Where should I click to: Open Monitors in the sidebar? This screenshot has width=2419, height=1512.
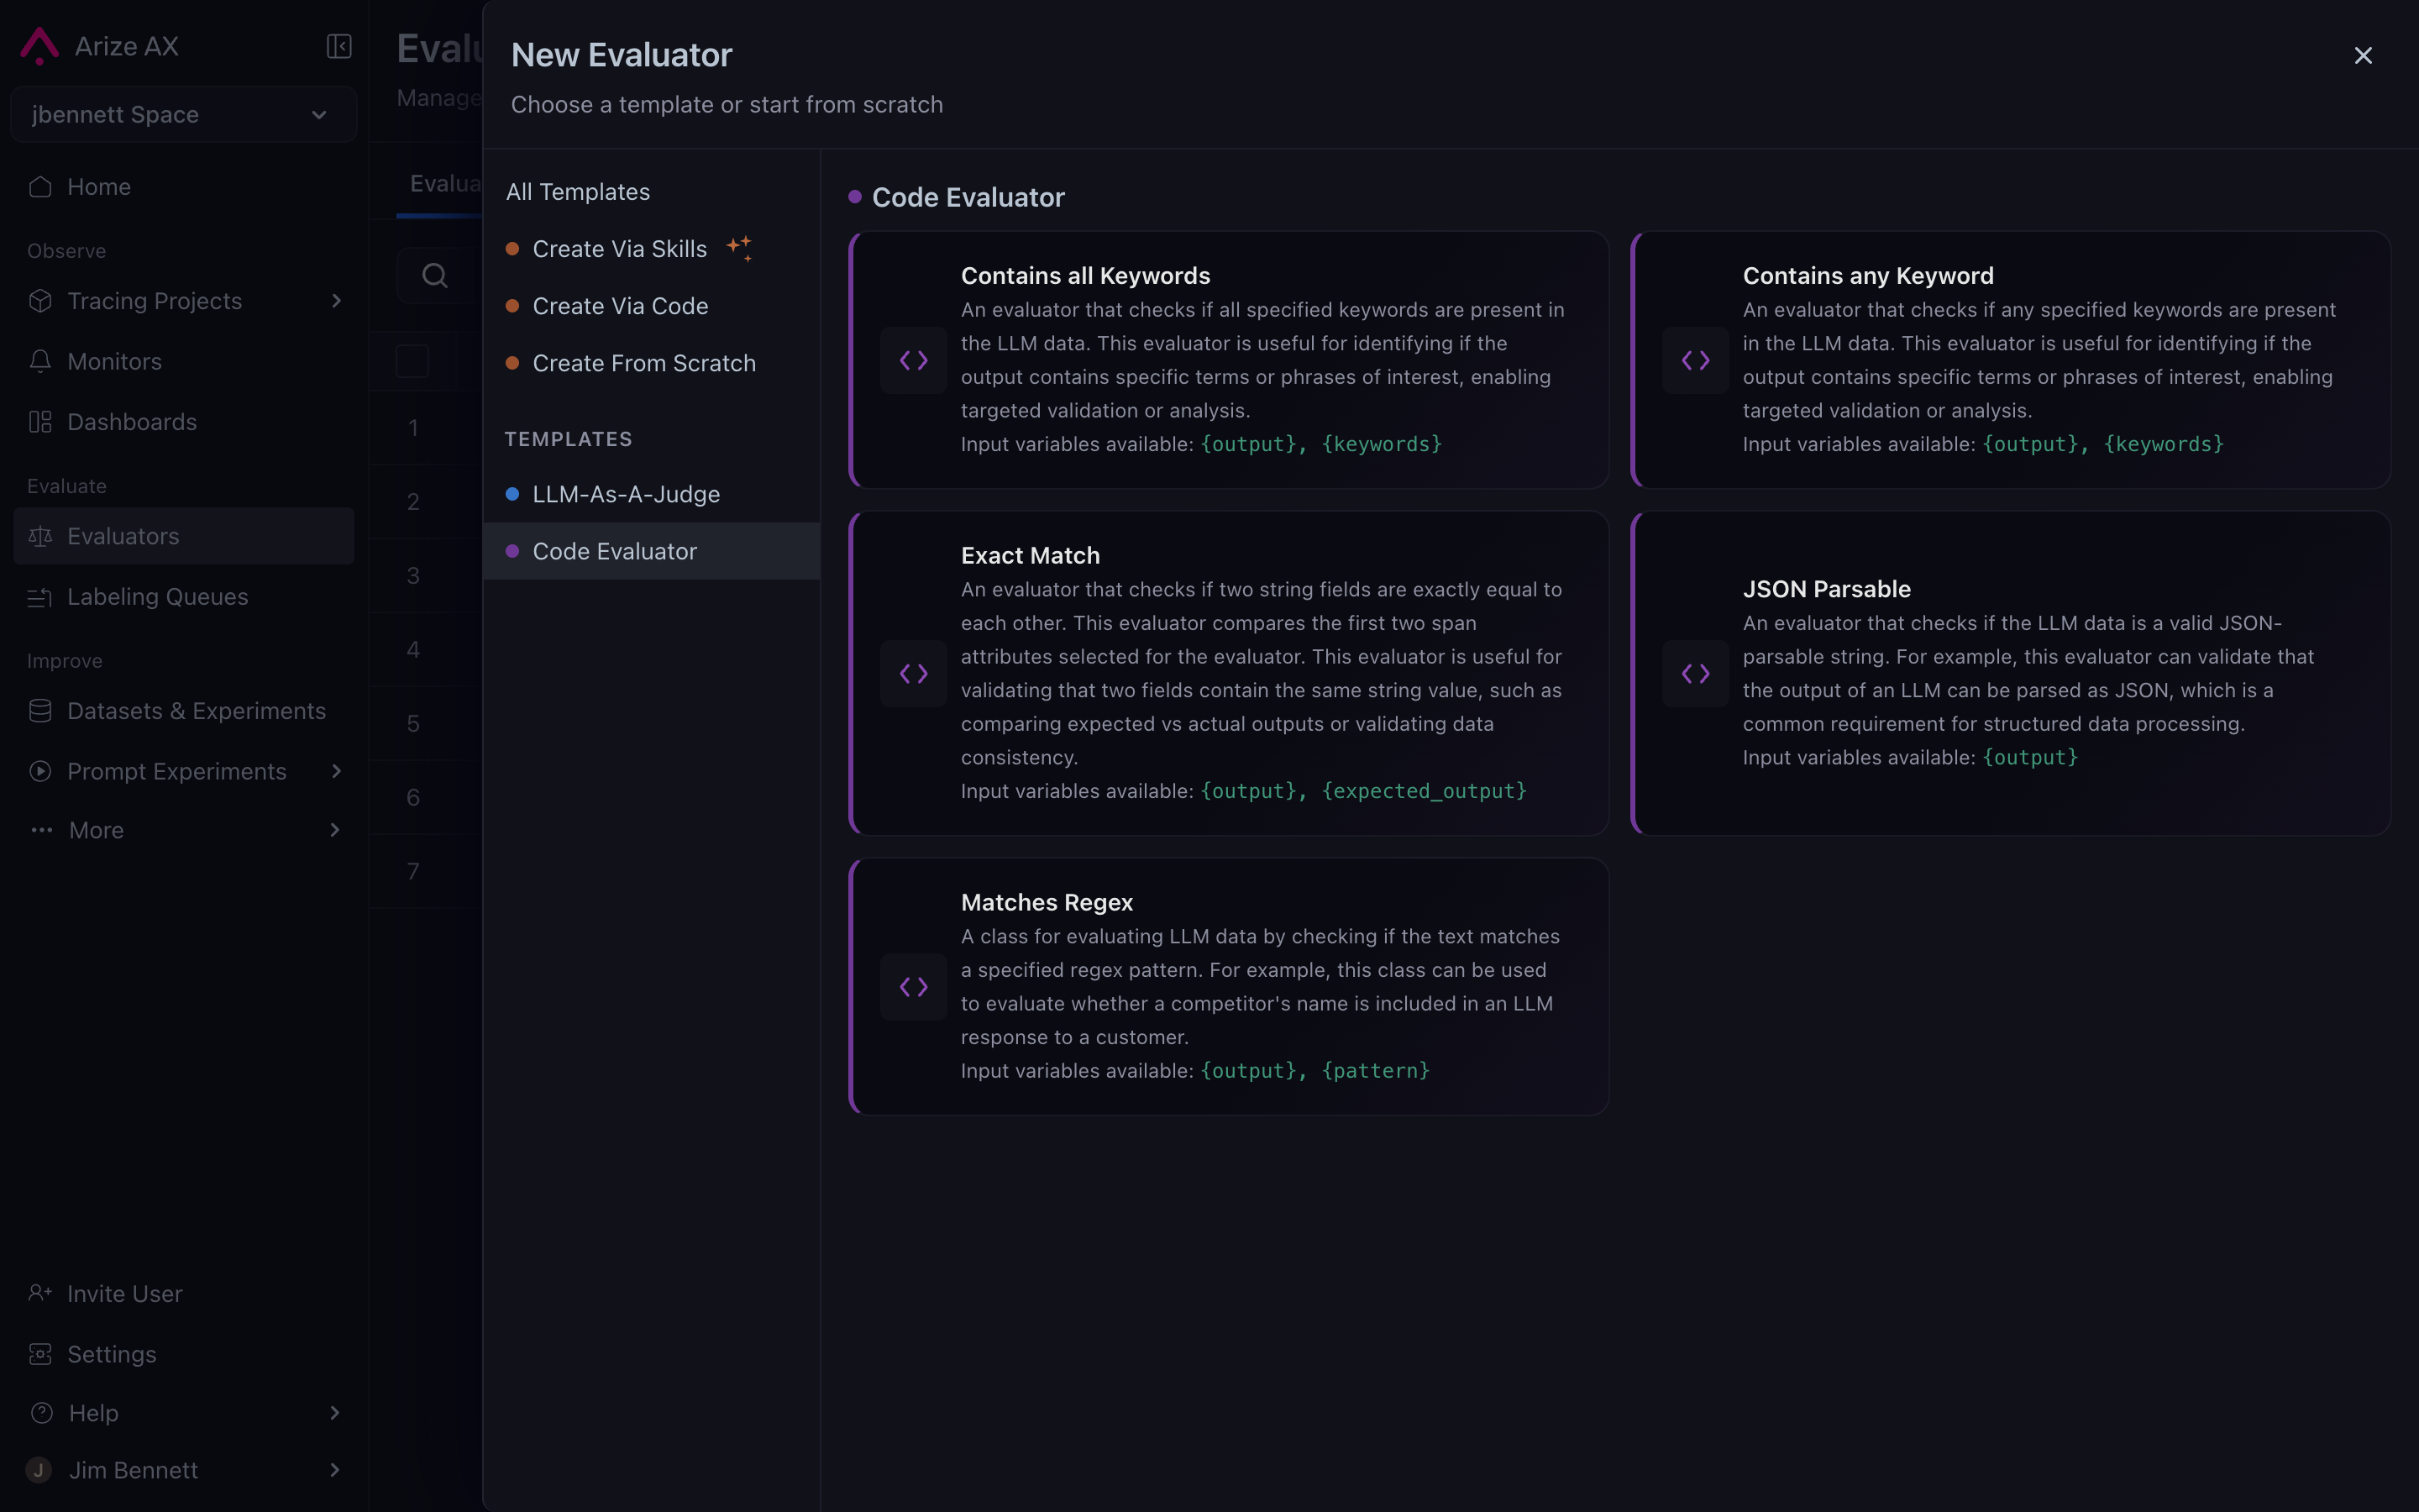(183, 361)
